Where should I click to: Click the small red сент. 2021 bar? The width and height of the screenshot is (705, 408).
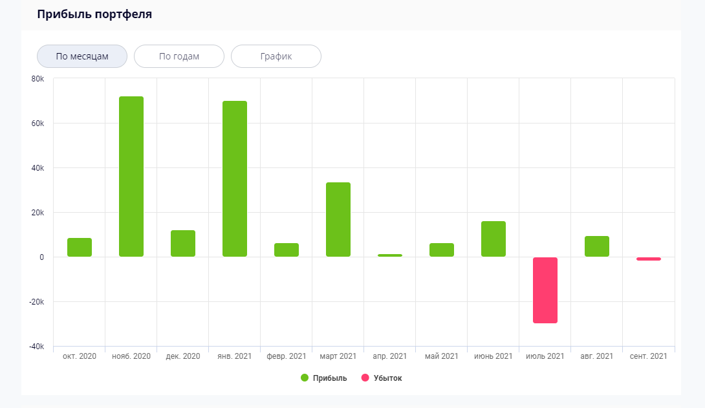pos(649,259)
